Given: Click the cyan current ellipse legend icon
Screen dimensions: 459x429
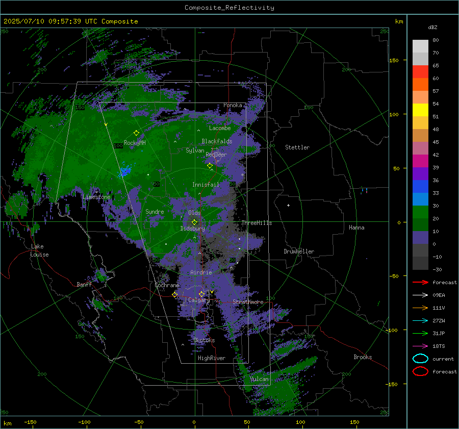Looking at the screenshot, I should pos(420,359).
